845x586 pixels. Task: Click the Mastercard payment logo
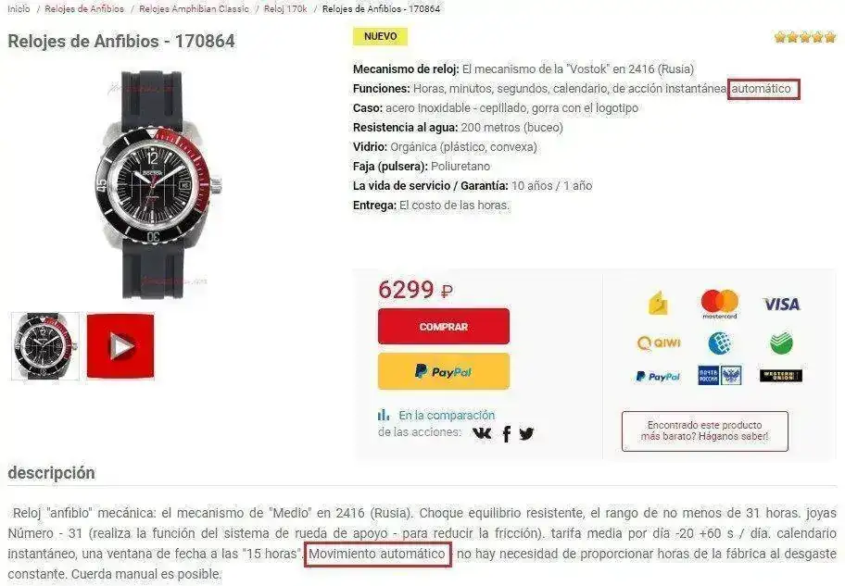[x=719, y=304]
